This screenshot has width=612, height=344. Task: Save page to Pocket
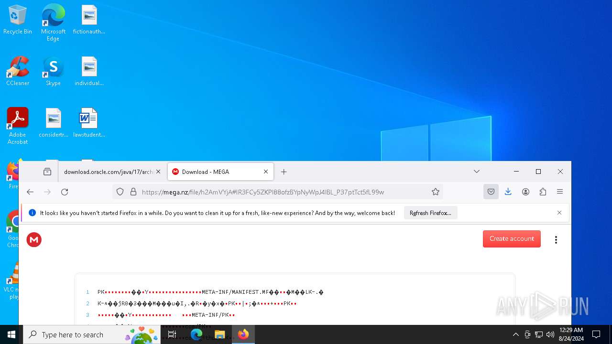coord(491,192)
